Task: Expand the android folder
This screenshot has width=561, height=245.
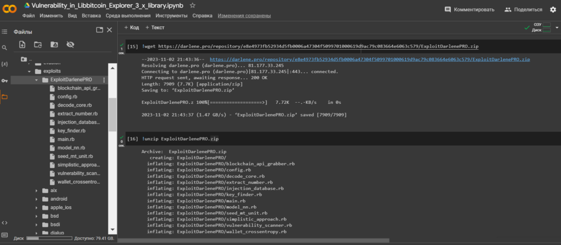Action: pos(36,199)
